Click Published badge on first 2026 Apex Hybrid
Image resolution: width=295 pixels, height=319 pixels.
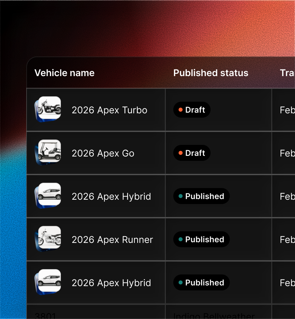click(x=202, y=196)
